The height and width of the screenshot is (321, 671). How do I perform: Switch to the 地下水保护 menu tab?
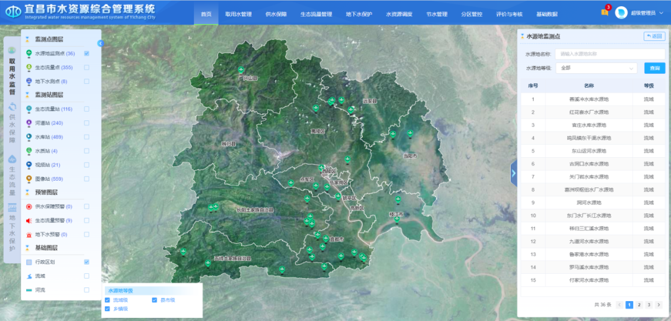coord(358,14)
